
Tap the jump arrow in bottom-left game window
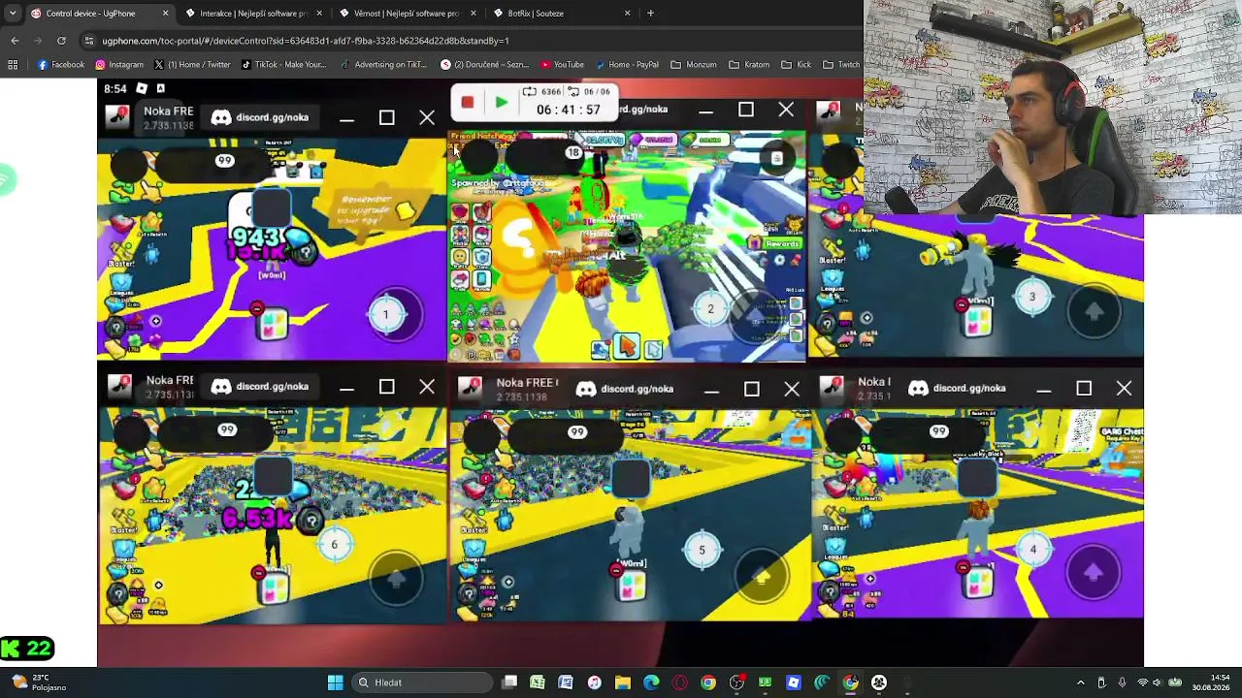click(395, 579)
